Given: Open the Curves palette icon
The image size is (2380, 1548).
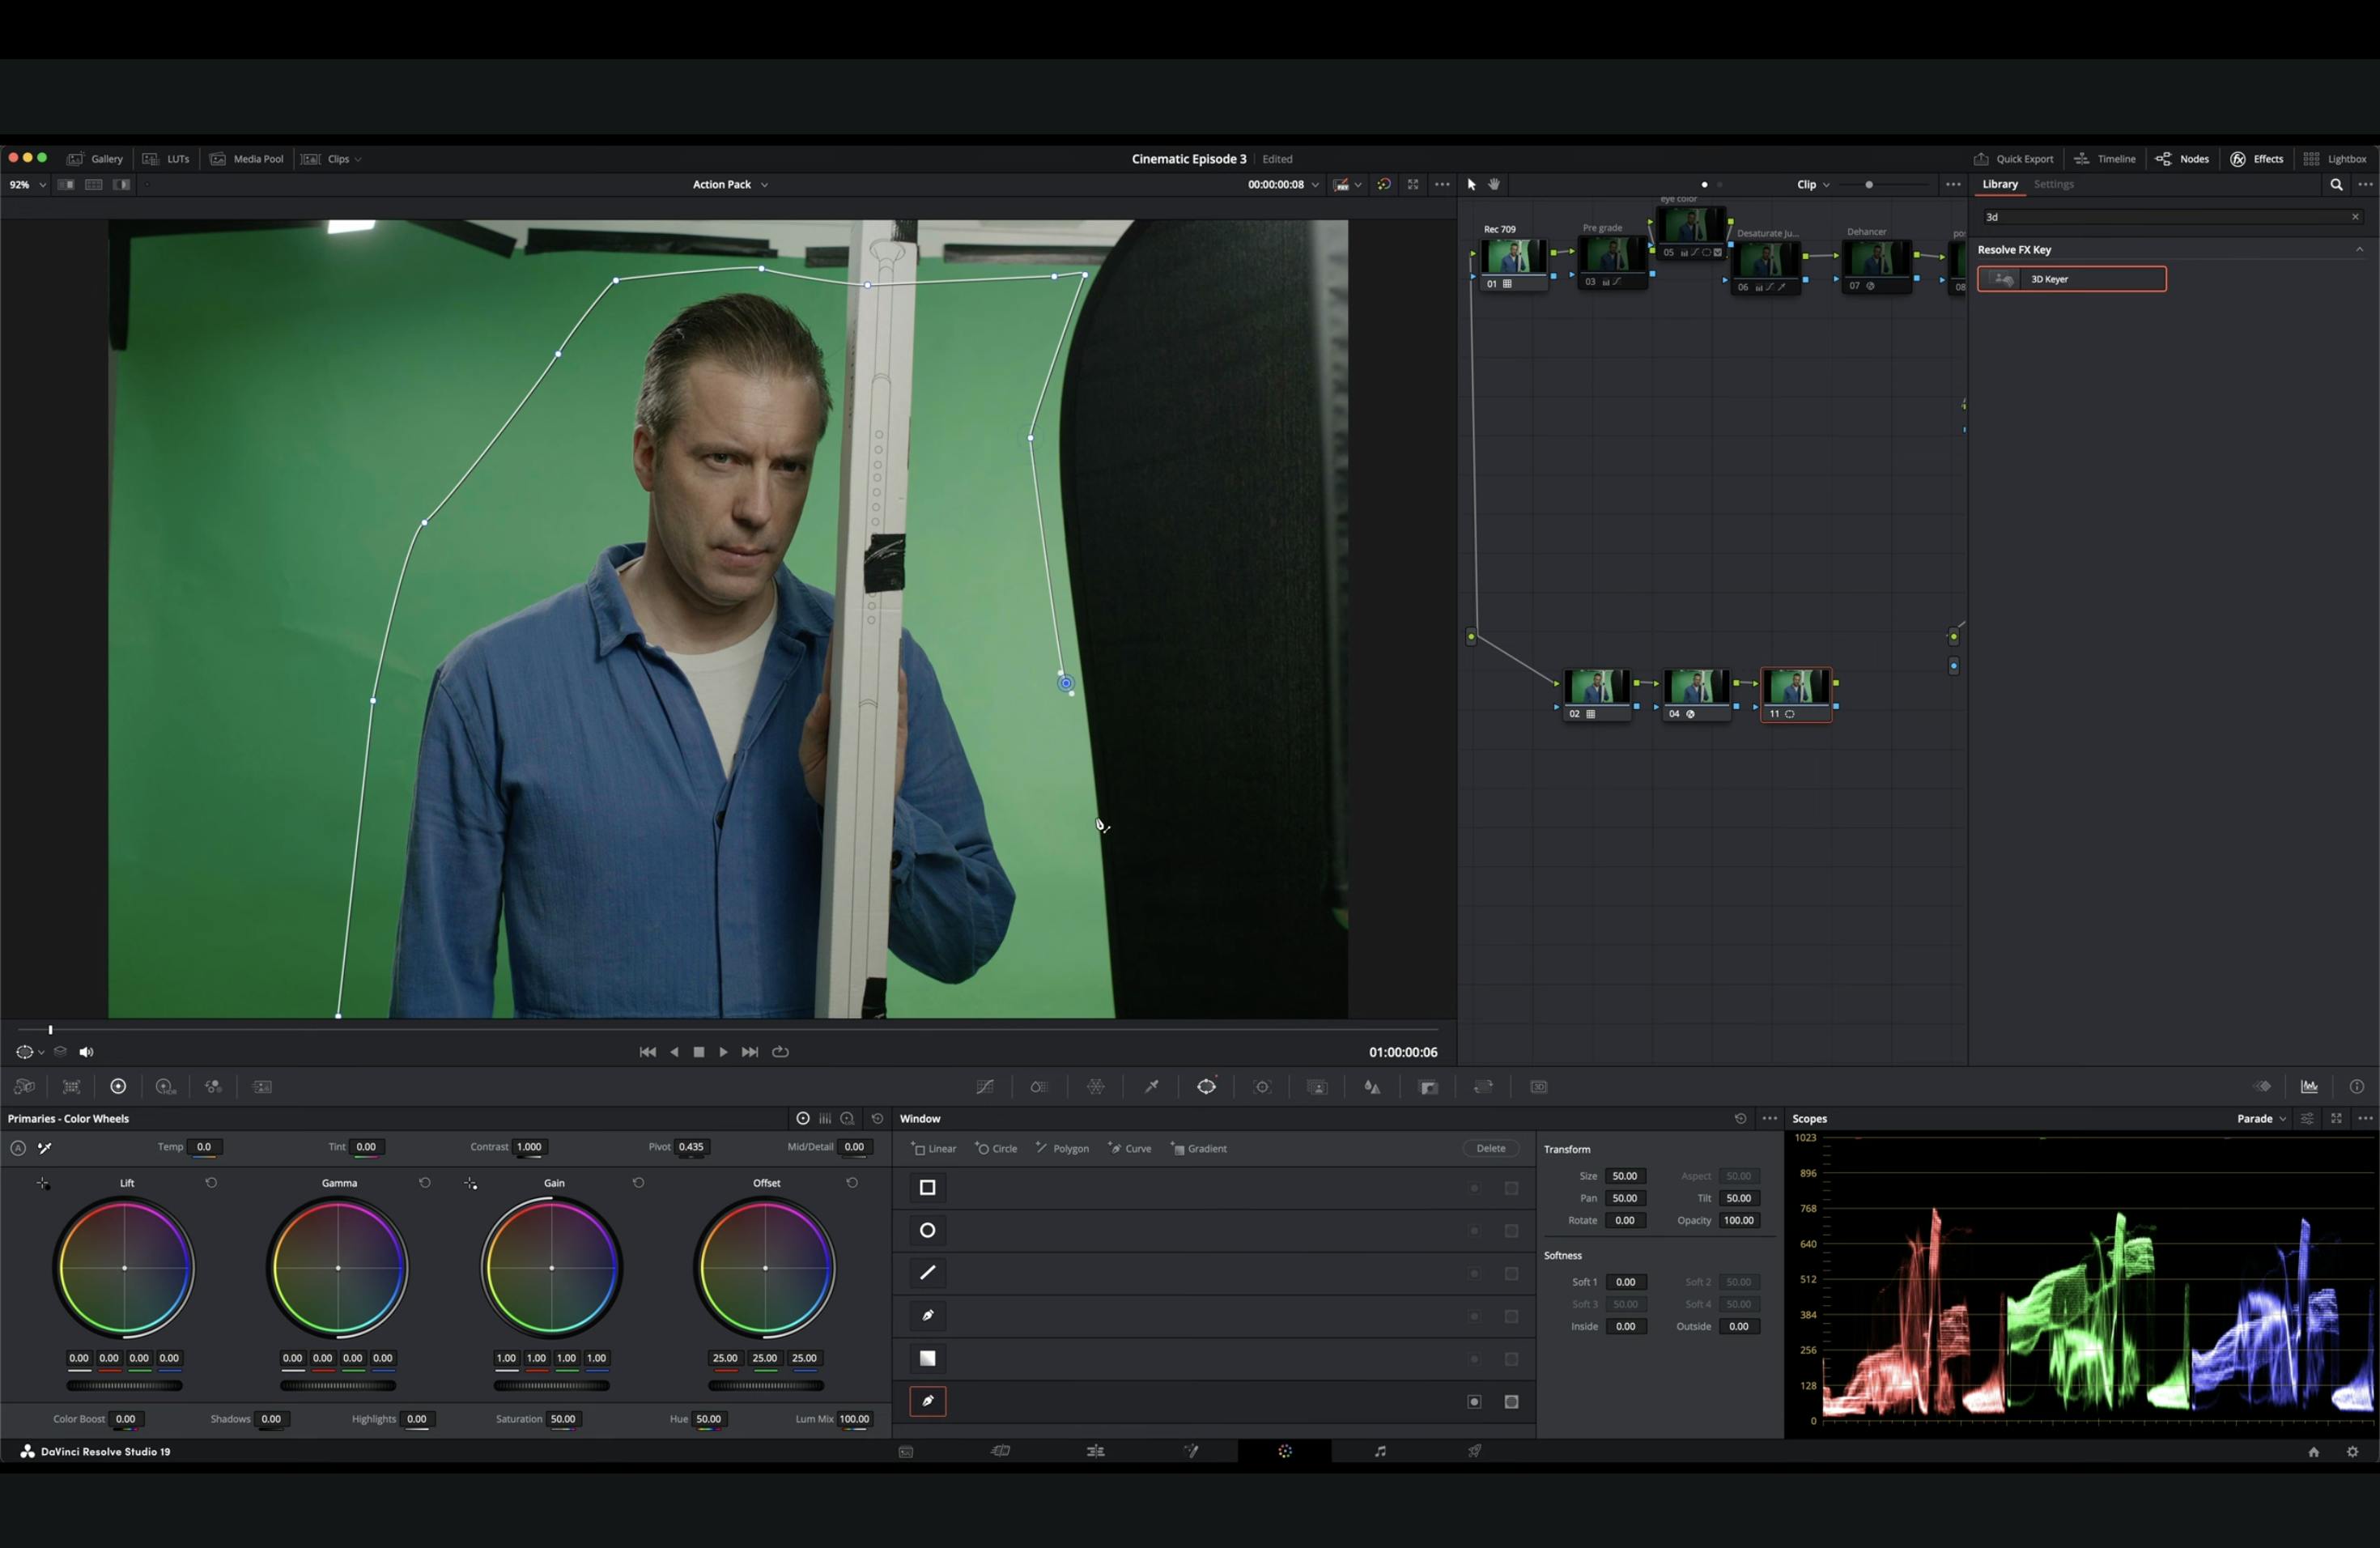Looking at the screenshot, I should pyautogui.click(x=985, y=1087).
